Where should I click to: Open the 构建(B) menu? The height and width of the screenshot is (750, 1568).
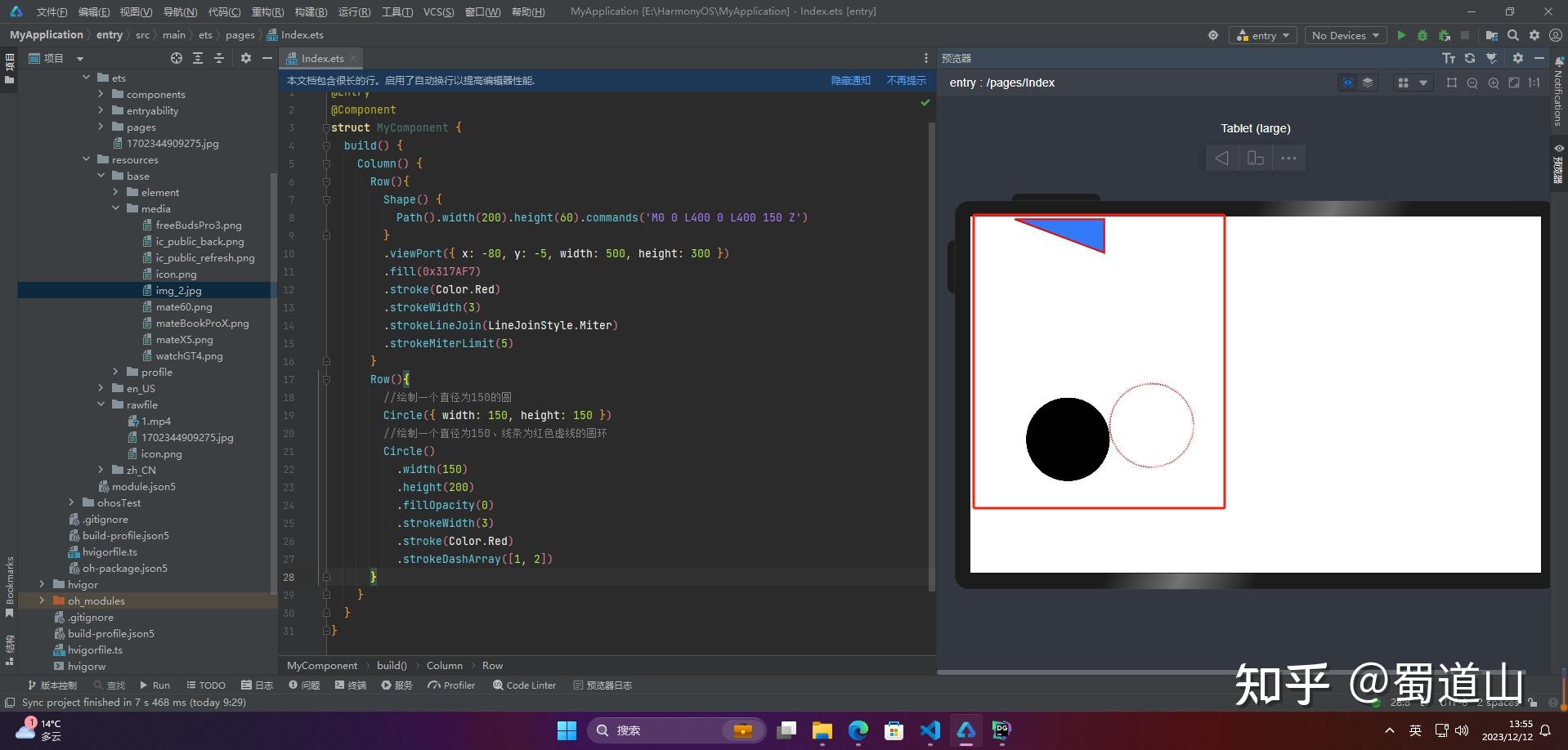click(311, 11)
